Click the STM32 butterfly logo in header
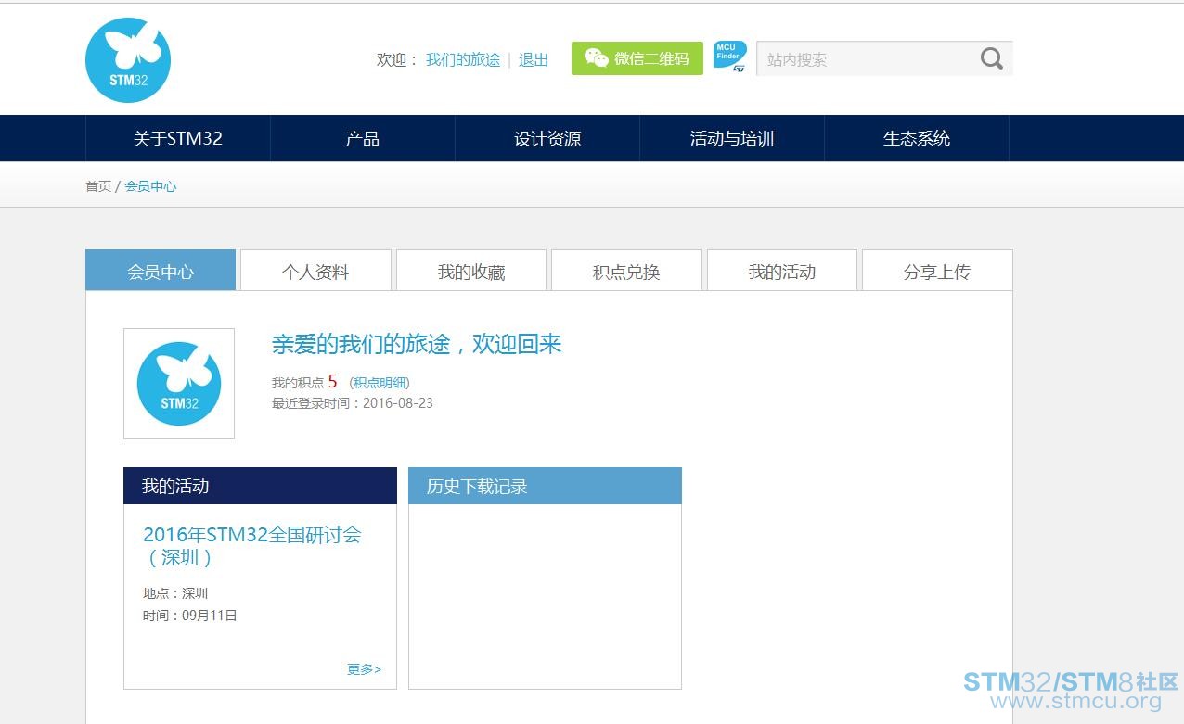The width and height of the screenshot is (1184, 724). 128,60
